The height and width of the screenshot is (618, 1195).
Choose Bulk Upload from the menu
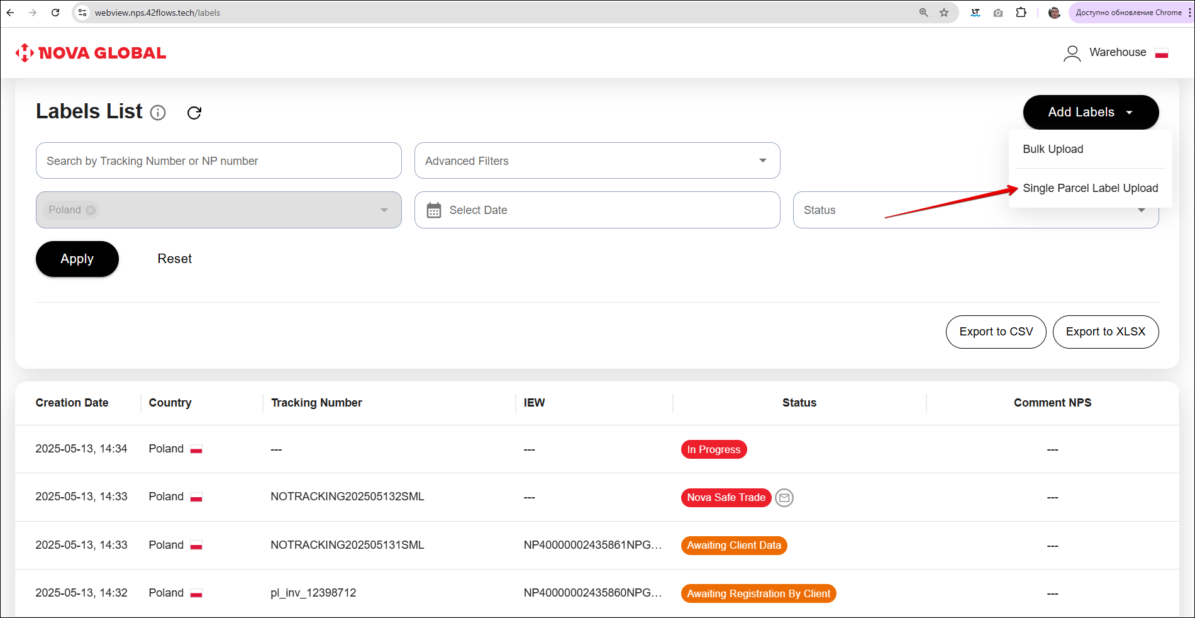click(x=1053, y=149)
